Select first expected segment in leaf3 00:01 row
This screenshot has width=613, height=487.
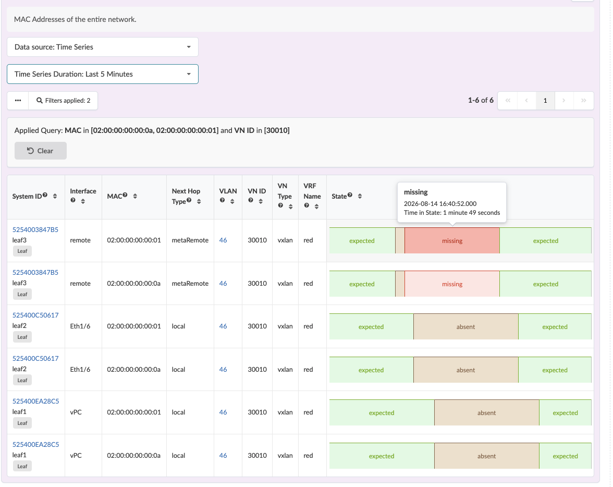tap(362, 240)
